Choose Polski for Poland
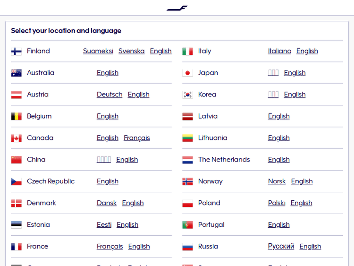The width and height of the screenshot is (354, 266). pos(277,203)
